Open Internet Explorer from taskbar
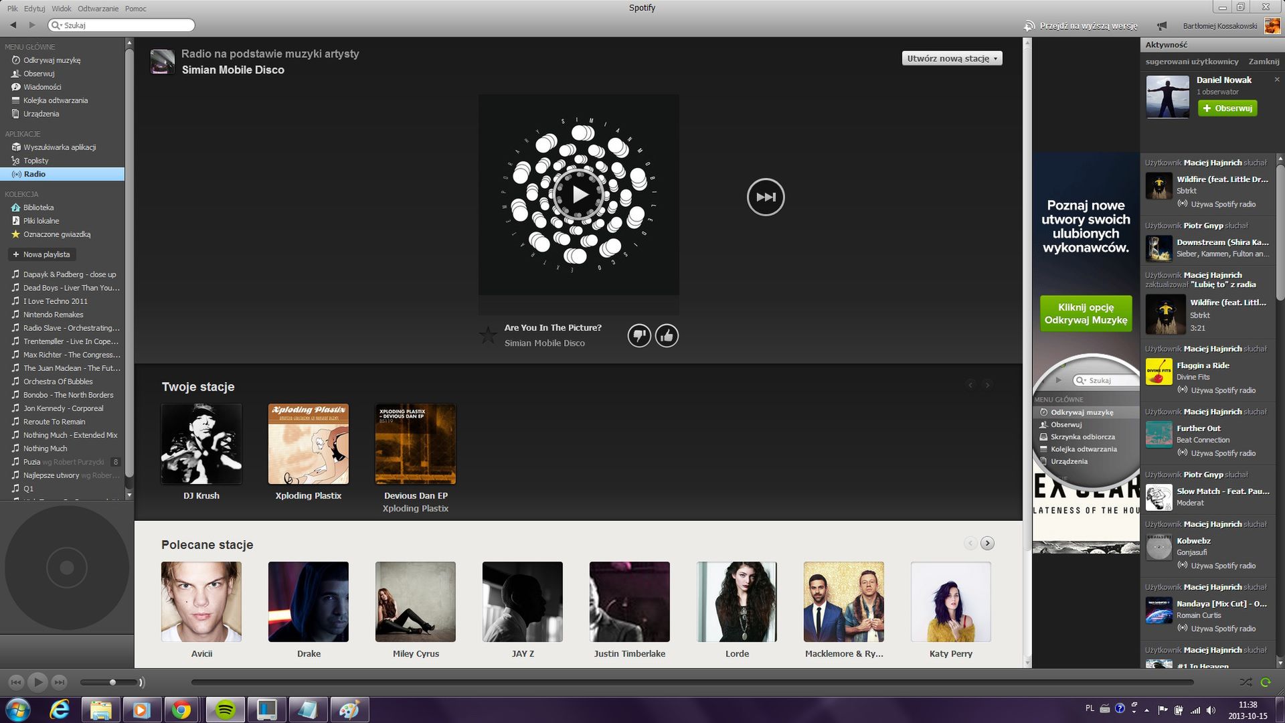This screenshot has height=723, width=1285. [x=60, y=710]
